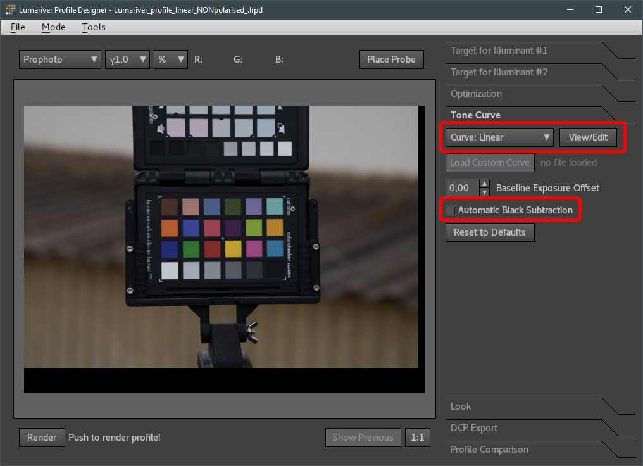Toggle the 1:1 zoom button
Viewport: 643px width, 466px height.
pos(417,438)
